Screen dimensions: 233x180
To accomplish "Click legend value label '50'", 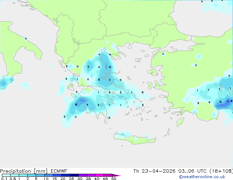I will 114,179.
